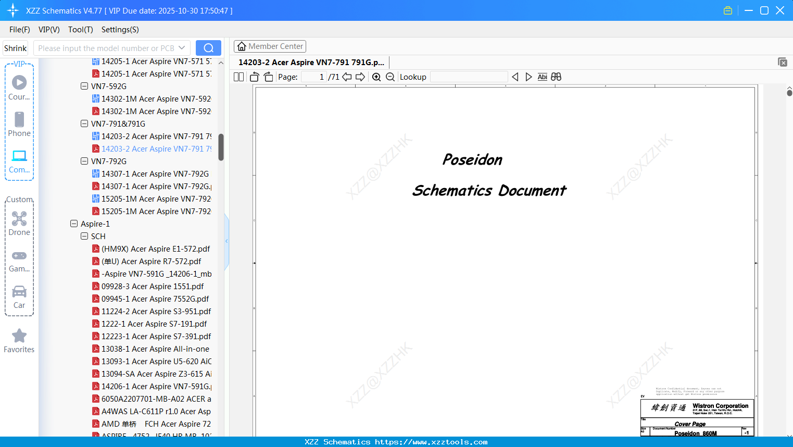Viewport: 793px width, 447px height.
Task: Click the file tree scroll-up arrow
Action: 221,63
